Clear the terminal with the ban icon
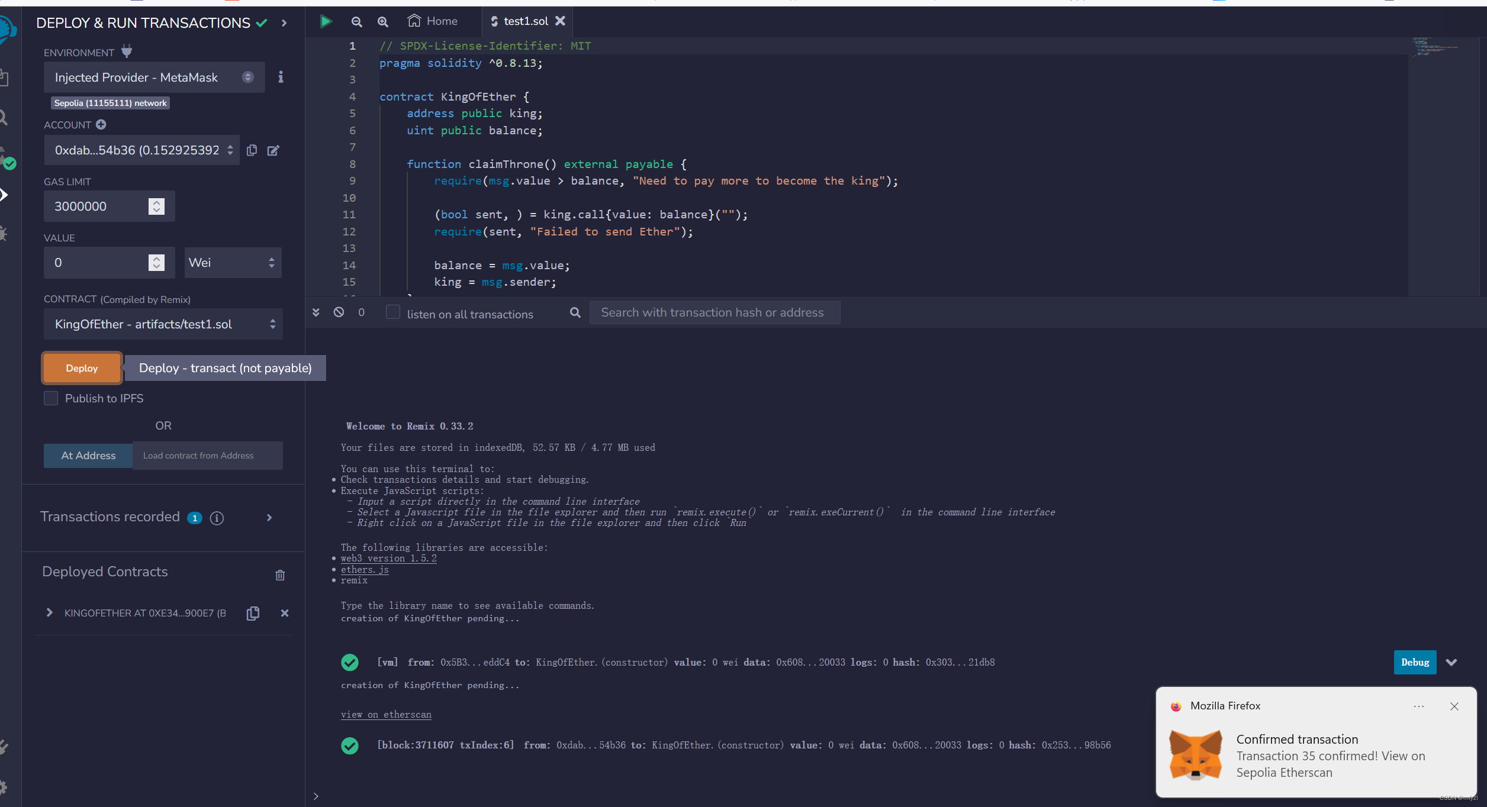Screen dimensions: 1487x807 (x=339, y=312)
